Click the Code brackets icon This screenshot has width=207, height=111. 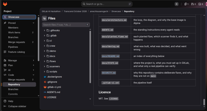tap(5, 75)
